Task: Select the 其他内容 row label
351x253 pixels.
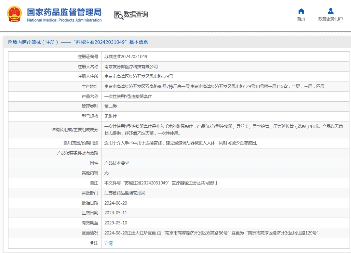Action: [90, 173]
